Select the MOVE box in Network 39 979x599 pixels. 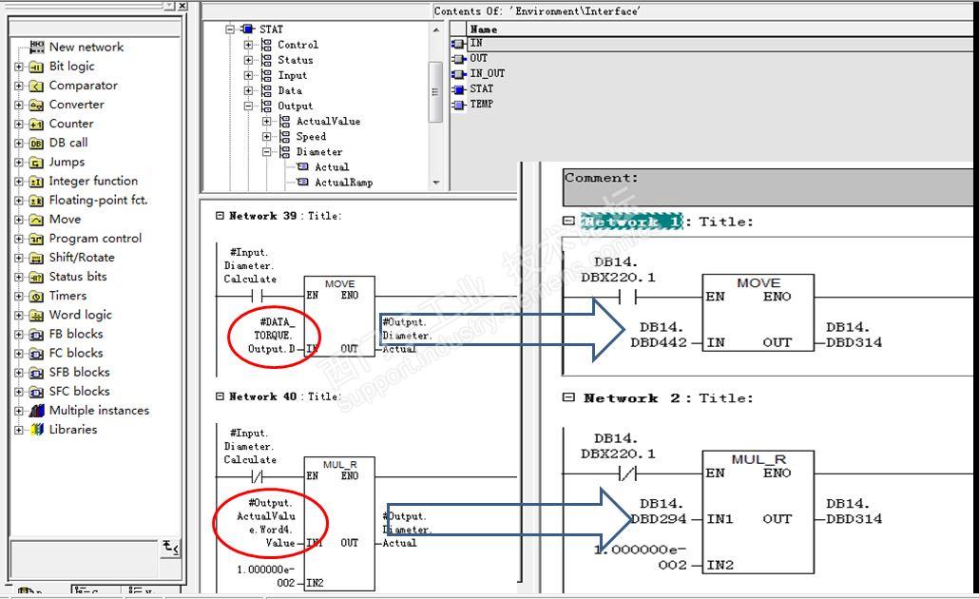tap(339, 316)
